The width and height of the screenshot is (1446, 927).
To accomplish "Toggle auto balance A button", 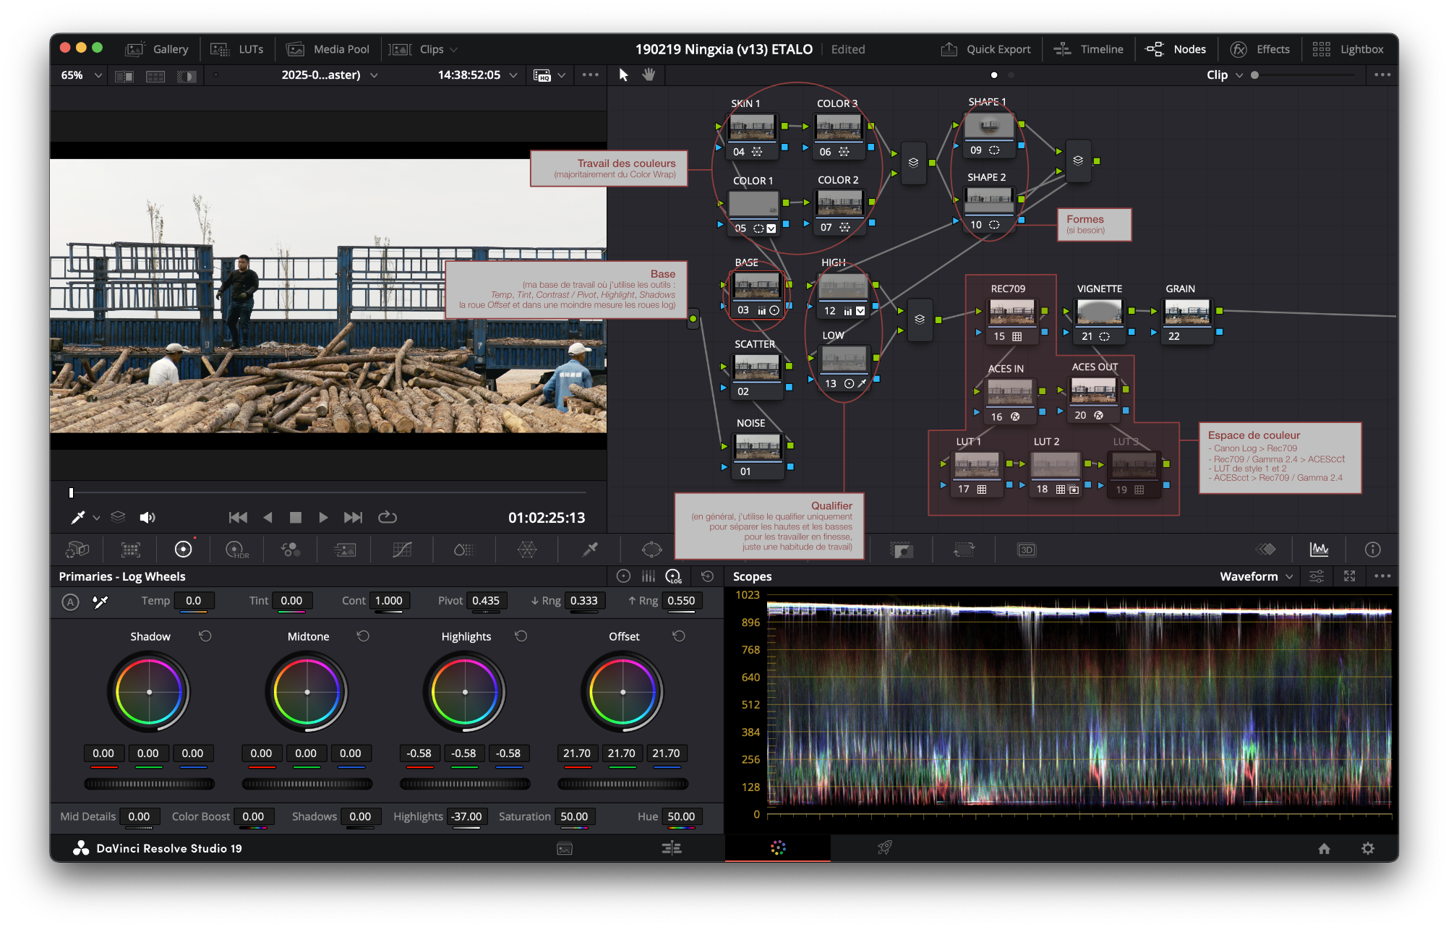I will (70, 602).
